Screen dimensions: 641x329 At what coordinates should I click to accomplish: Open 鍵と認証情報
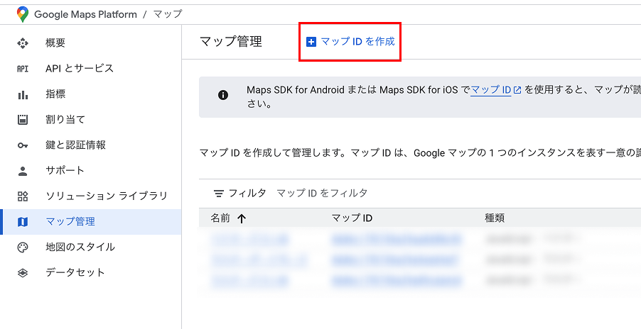pos(75,145)
